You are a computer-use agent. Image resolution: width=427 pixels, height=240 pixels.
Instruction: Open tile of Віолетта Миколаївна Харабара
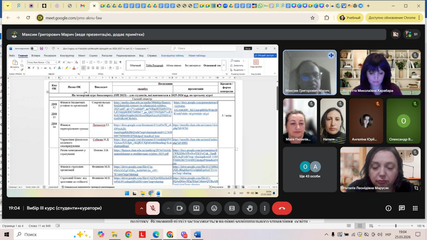(x=380, y=72)
